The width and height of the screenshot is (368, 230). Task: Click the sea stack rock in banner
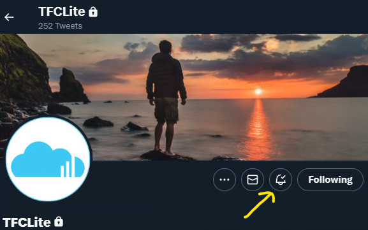[x=71, y=85]
